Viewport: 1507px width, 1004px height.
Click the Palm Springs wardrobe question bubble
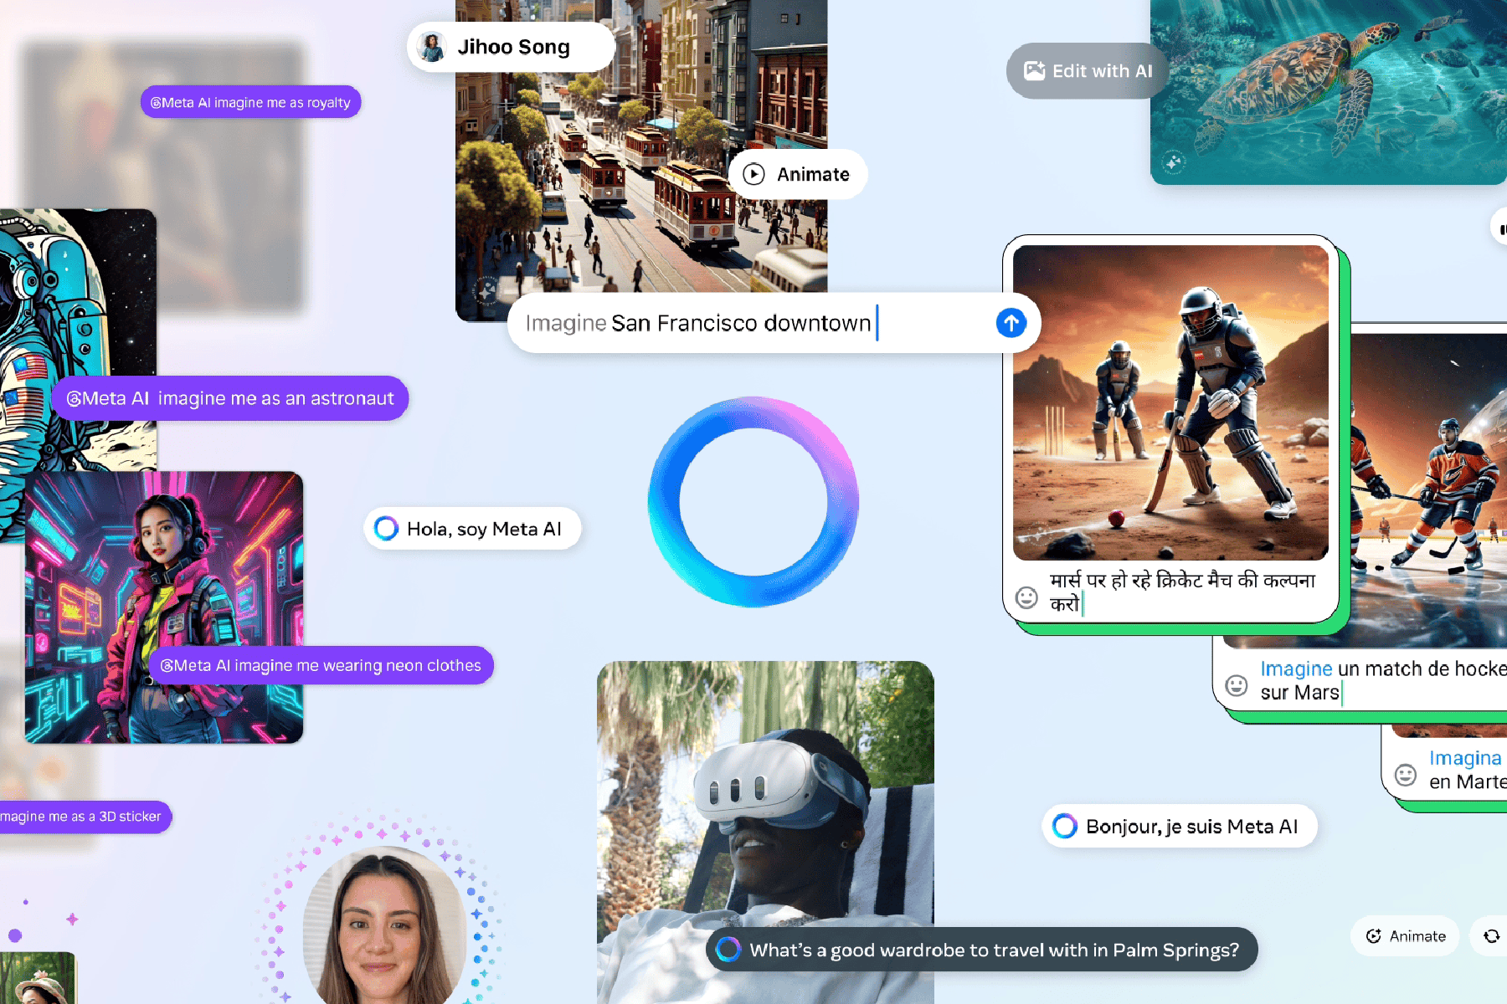(981, 950)
